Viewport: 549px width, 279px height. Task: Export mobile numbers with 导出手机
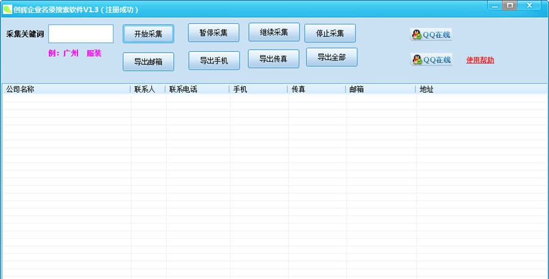[x=214, y=60]
